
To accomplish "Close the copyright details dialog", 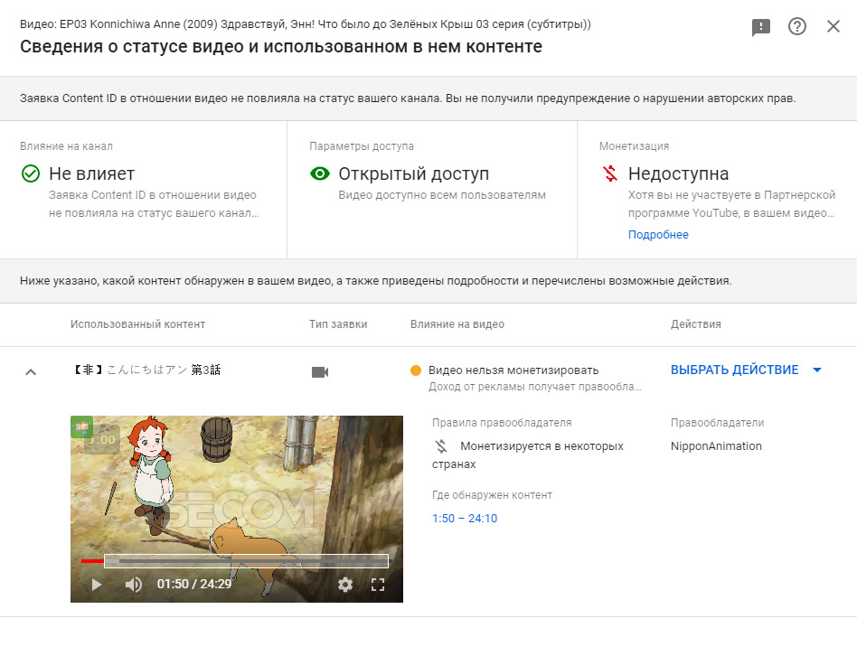I will (x=833, y=27).
